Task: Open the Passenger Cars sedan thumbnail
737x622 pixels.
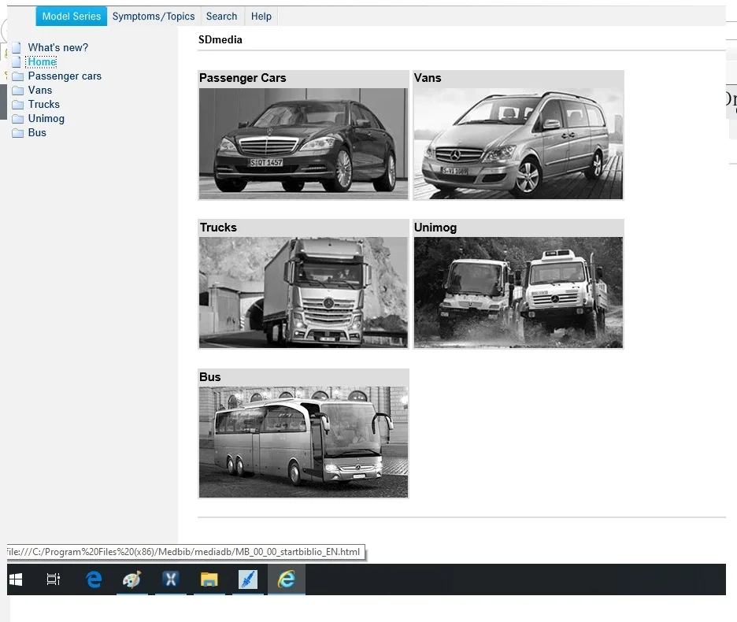Action: pos(303,143)
